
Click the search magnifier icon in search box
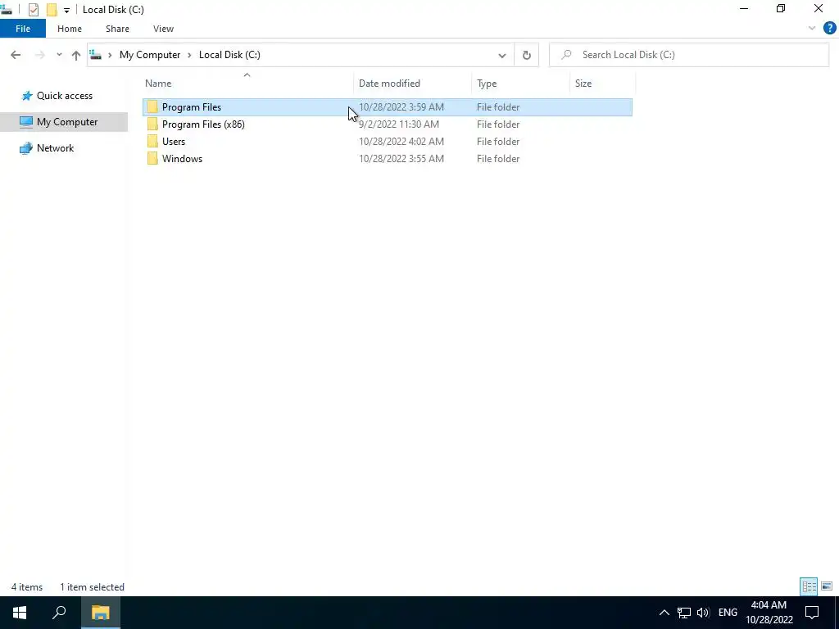coord(566,55)
